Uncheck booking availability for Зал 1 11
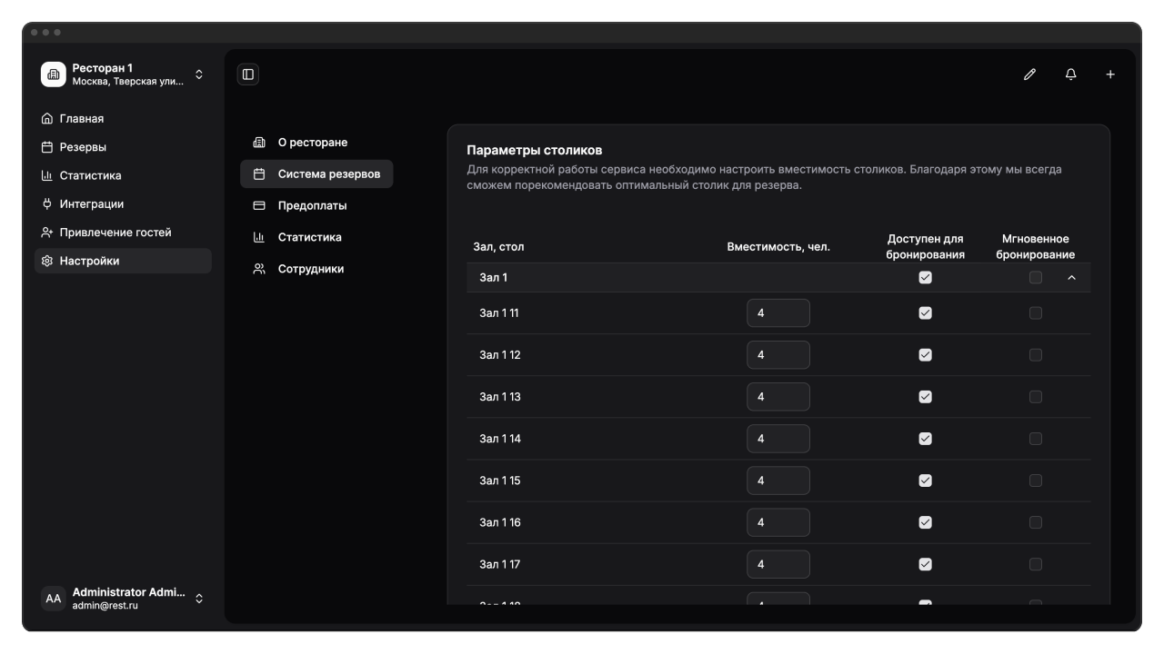This screenshot has width=1164, height=654. coord(925,313)
